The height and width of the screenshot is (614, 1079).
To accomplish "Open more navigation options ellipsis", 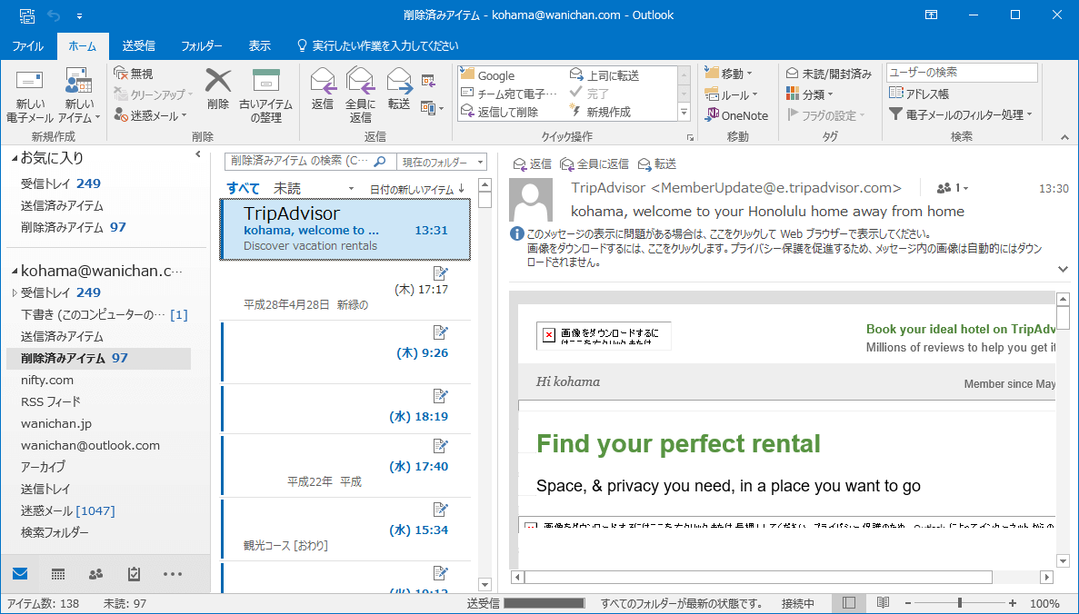I will tap(172, 574).
